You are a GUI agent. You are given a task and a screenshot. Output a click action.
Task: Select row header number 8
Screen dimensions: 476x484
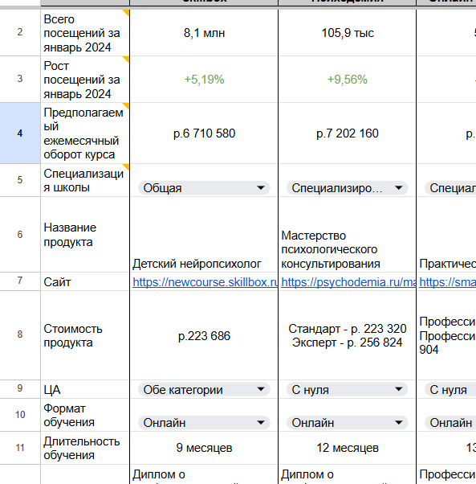pyautogui.click(x=20, y=334)
